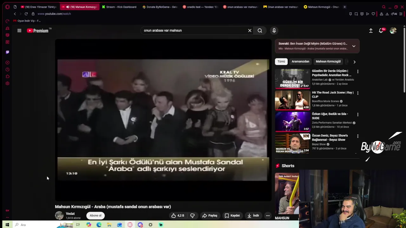This screenshot has width=406, height=228.
Task: Open options for Özcan Deniz Beyaz Show
Action: point(357,136)
